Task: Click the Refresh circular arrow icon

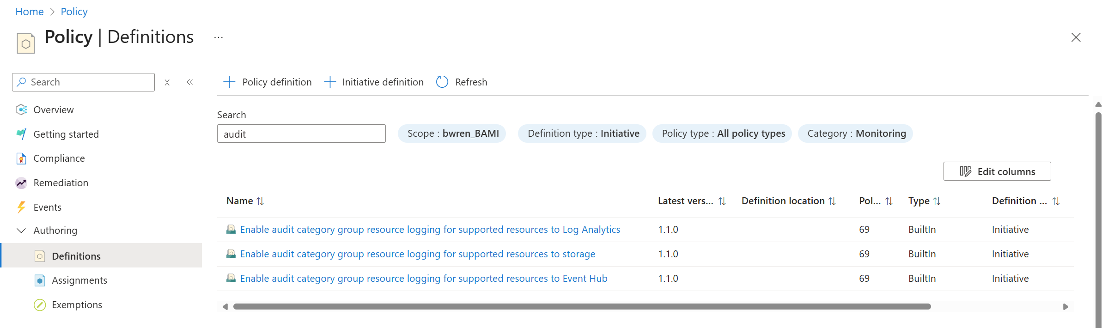Action: tap(442, 82)
